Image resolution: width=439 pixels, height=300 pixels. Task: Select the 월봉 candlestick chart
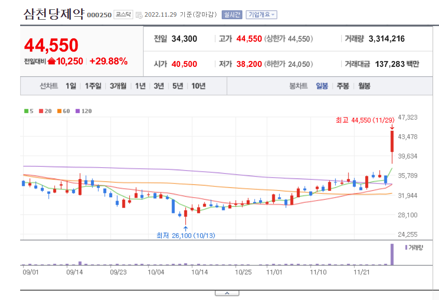tap(364, 86)
